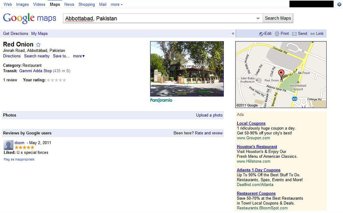Expand the listing 'more' dropdown
343x213 pixels.
point(79,56)
